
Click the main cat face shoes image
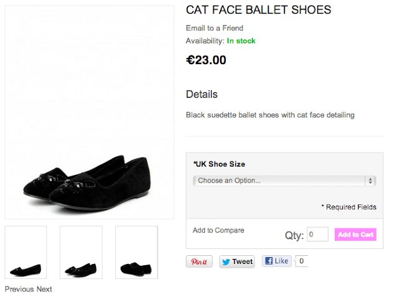click(89, 113)
